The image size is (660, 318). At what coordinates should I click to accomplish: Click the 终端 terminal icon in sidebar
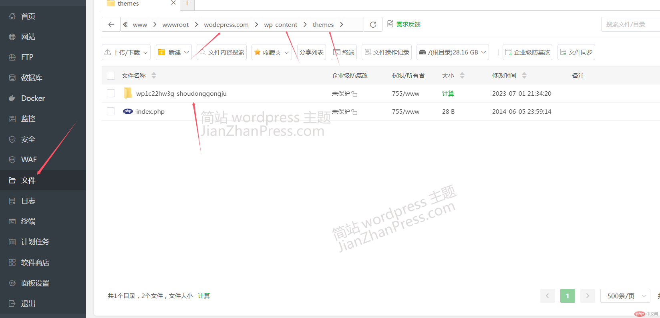click(12, 221)
